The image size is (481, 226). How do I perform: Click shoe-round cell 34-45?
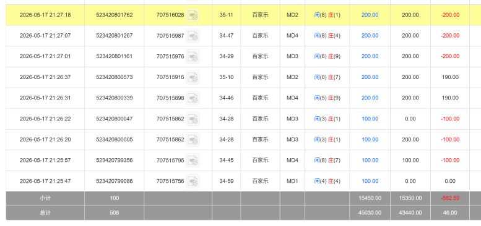[x=227, y=161]
